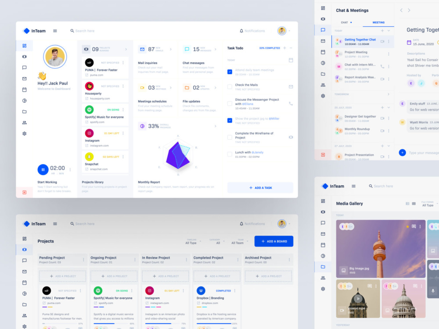This screenshot has height=329, width=439.
Task: Expand 02 file updates chevron
Action: coord(215,88)
